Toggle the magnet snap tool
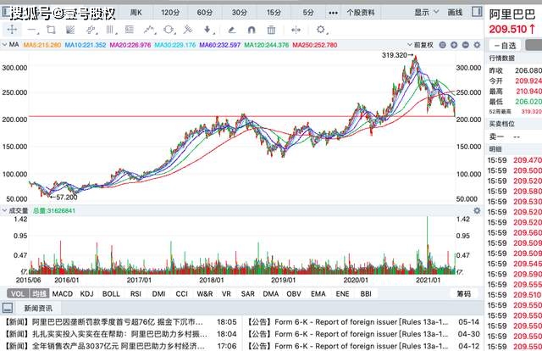The width and height of the screenshot is (542, 351). [x=252, y=31]
